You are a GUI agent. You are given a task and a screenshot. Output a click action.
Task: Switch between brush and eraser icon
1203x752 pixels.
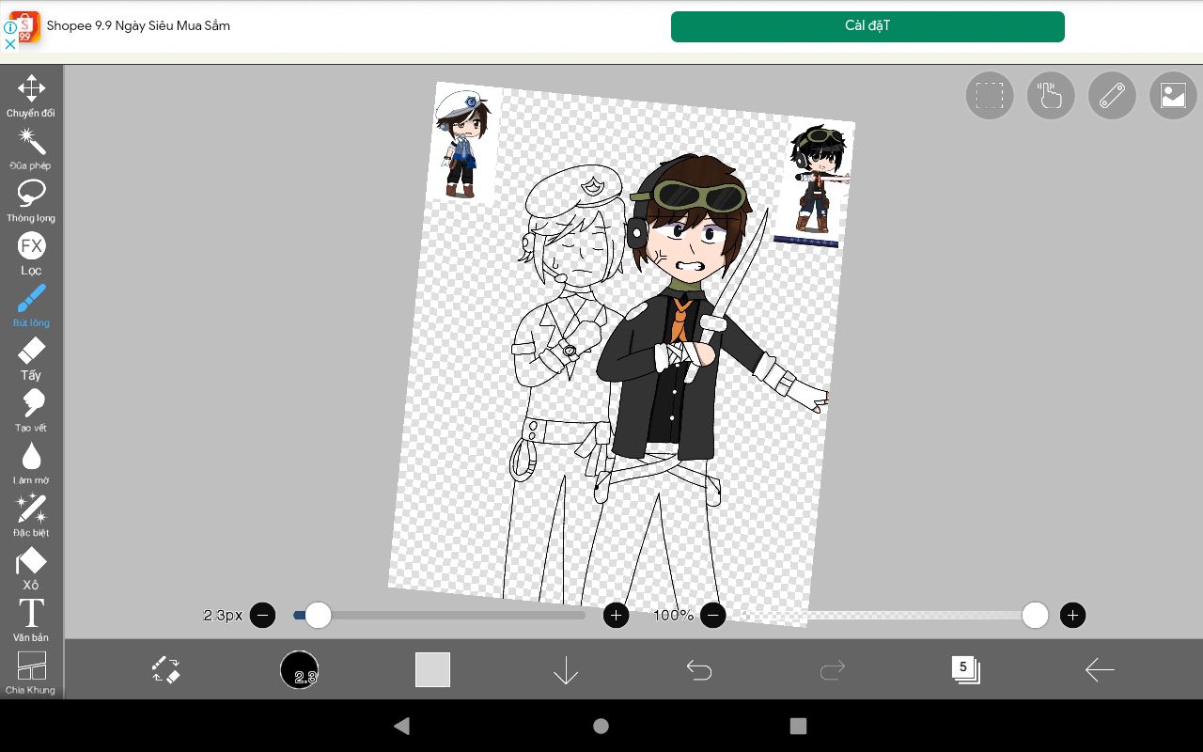click(166, 670)
